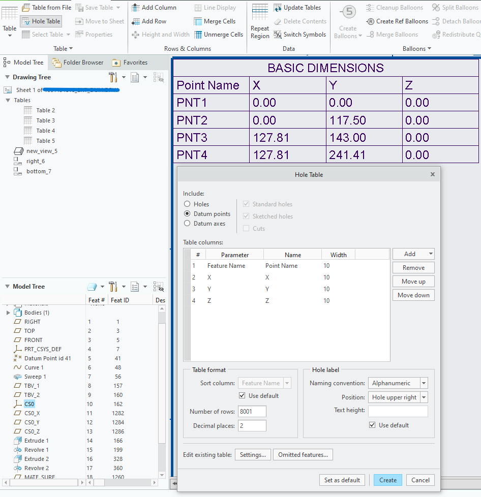Open the Omitted features... button
Image resolution: width=481 pixels, height=497 pixels.
coord(303,455)
